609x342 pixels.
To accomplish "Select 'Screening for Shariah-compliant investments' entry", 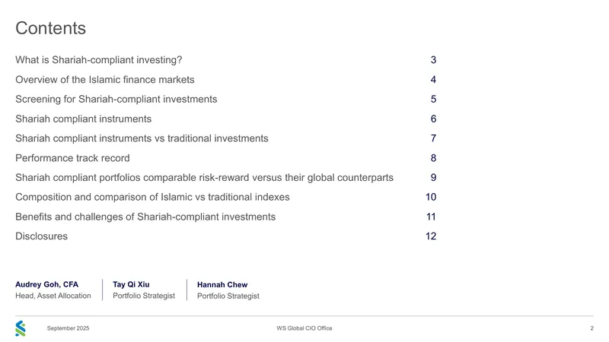I will pos(116,100).
